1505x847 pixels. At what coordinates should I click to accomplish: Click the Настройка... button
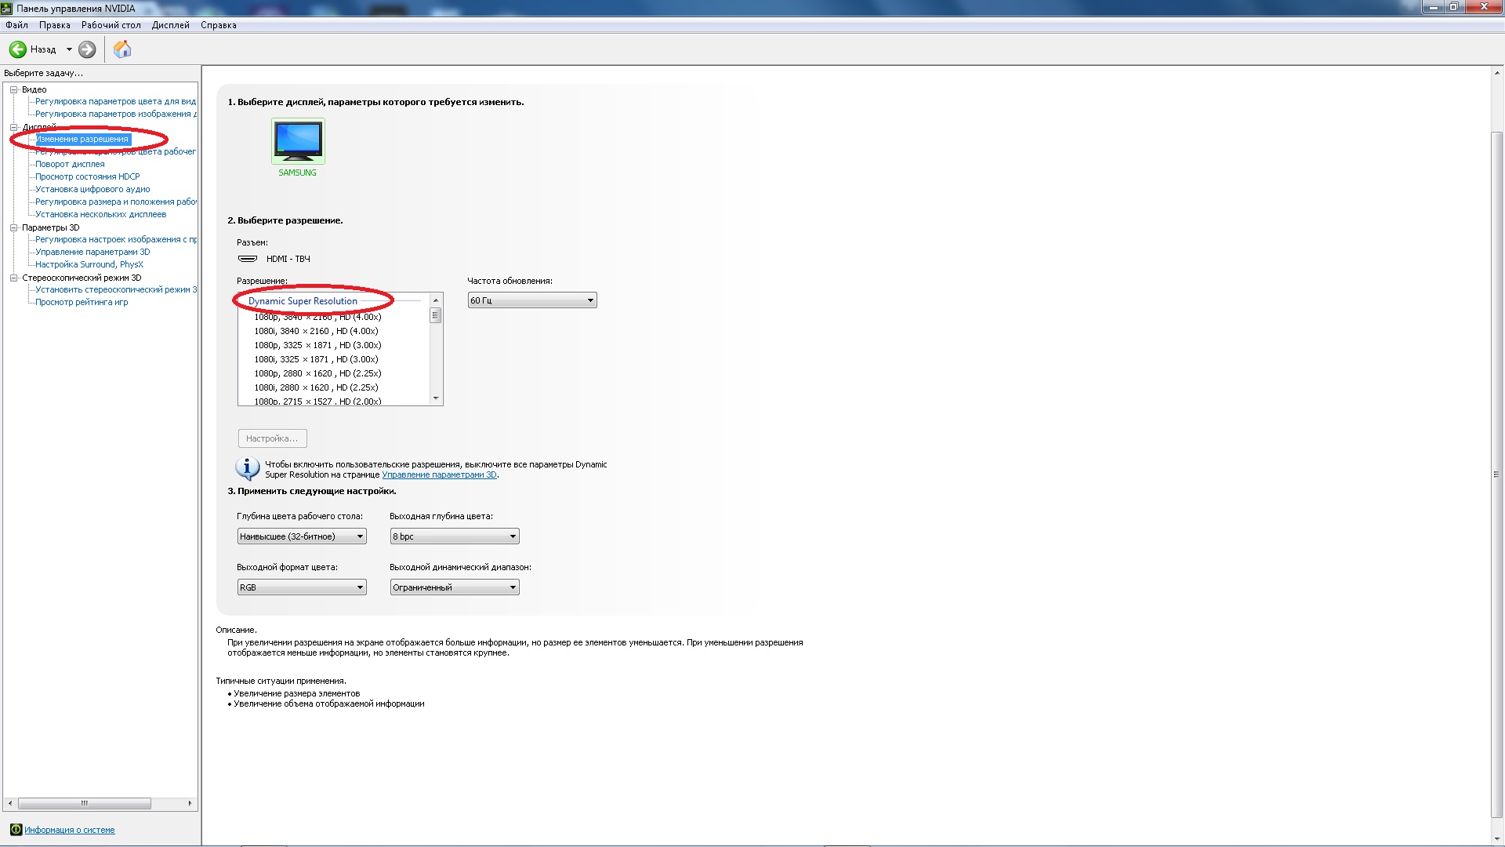272,438
